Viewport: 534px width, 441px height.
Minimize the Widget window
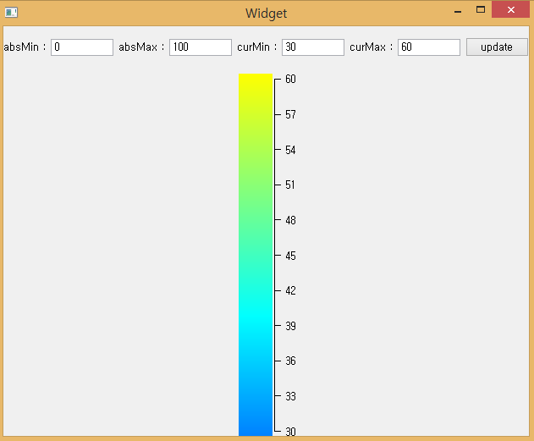tap(458, 10)
